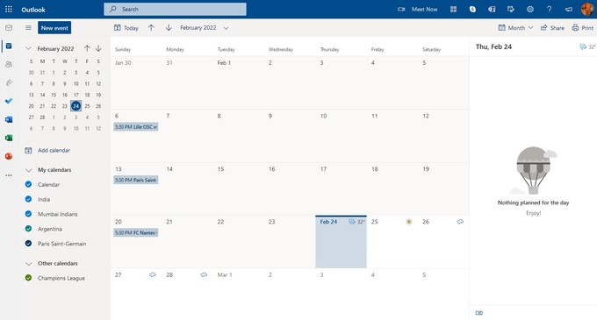Click the New event button
This screenshot has height=320, width=597.
tap(54, 28)
